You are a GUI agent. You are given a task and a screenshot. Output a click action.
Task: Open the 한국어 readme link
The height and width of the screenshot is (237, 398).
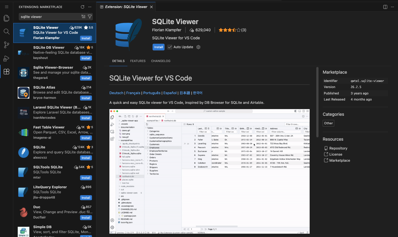click(x=198, y=93)
